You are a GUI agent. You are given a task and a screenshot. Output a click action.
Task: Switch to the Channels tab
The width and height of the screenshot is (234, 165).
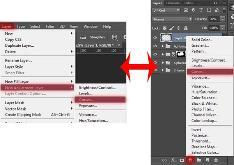tap(173, 3)
